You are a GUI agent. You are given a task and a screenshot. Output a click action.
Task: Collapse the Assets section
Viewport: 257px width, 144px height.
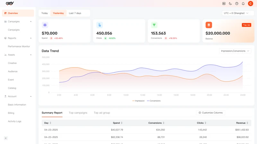(x=31, y=55)
